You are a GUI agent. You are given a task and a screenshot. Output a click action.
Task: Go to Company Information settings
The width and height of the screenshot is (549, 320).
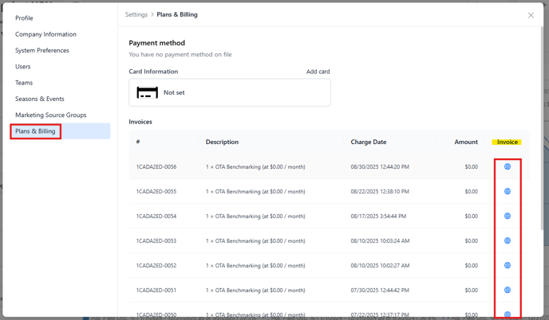(x=45, y=34)
